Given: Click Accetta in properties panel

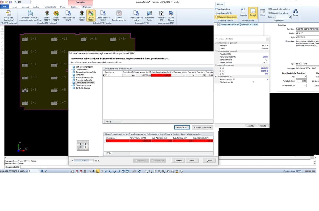Looking at the screenshot, I should pos(250,126).
